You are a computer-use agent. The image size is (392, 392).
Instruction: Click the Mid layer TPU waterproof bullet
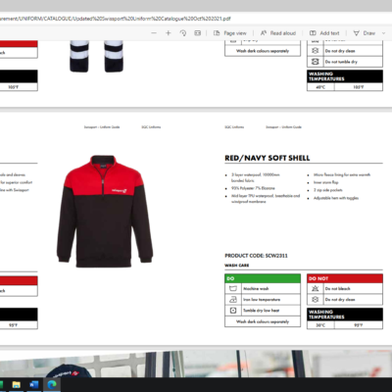click(x=266, y=199)
